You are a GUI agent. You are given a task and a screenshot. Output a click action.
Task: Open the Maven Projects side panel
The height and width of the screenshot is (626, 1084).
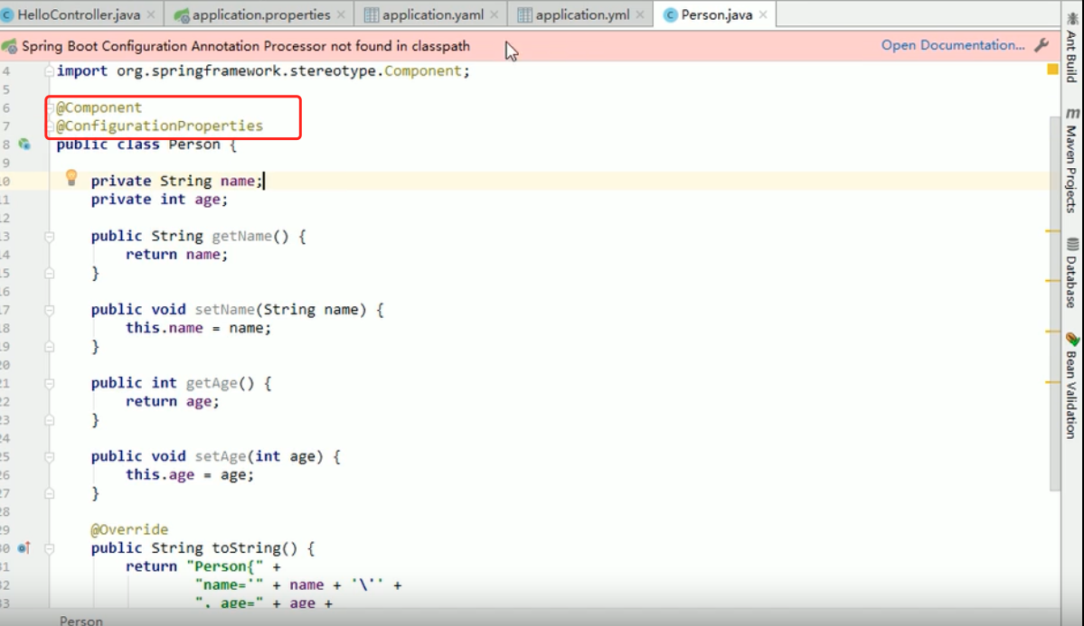[1071, 161]
